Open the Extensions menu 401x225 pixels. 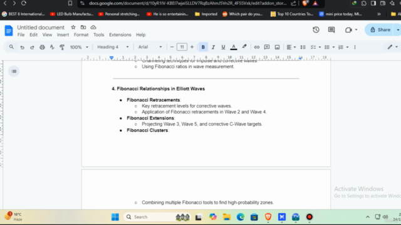120,35
